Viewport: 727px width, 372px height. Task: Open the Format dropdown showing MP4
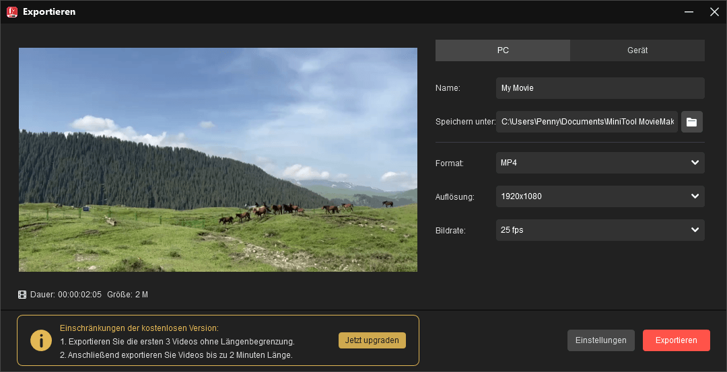pos(600,163)
